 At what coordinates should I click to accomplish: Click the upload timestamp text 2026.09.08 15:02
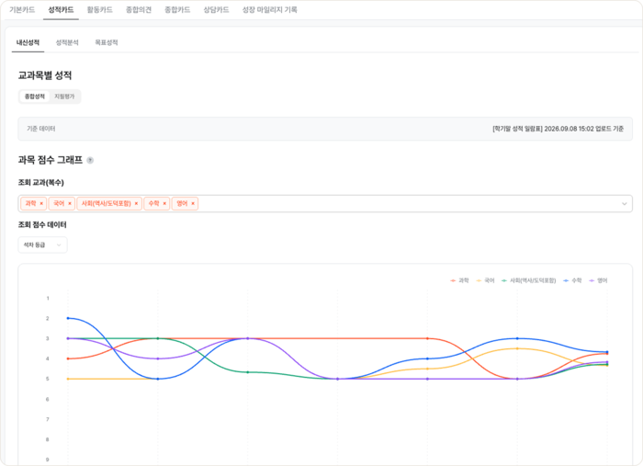tap(569, 129)
